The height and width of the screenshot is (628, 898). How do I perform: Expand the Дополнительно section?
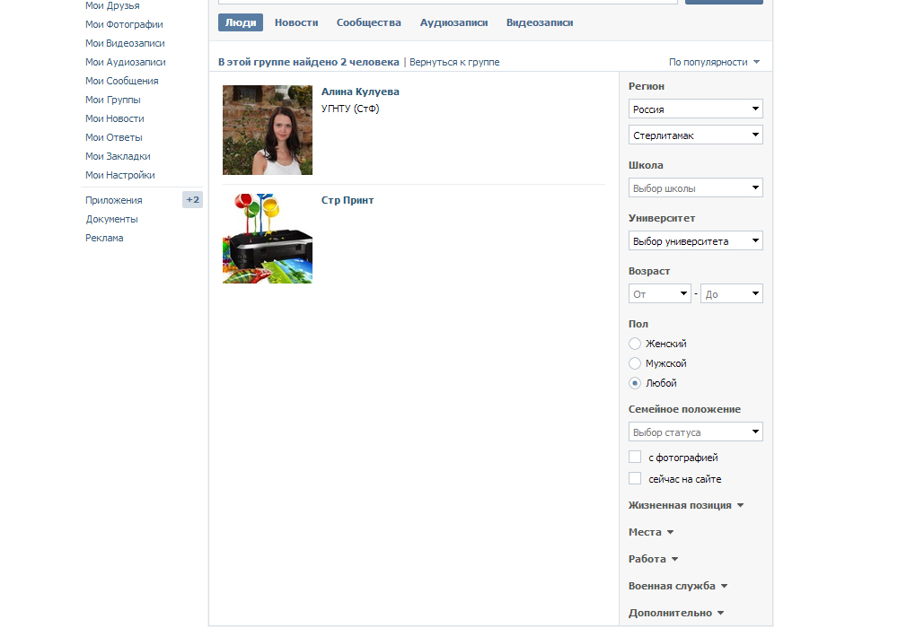(676, 613)
